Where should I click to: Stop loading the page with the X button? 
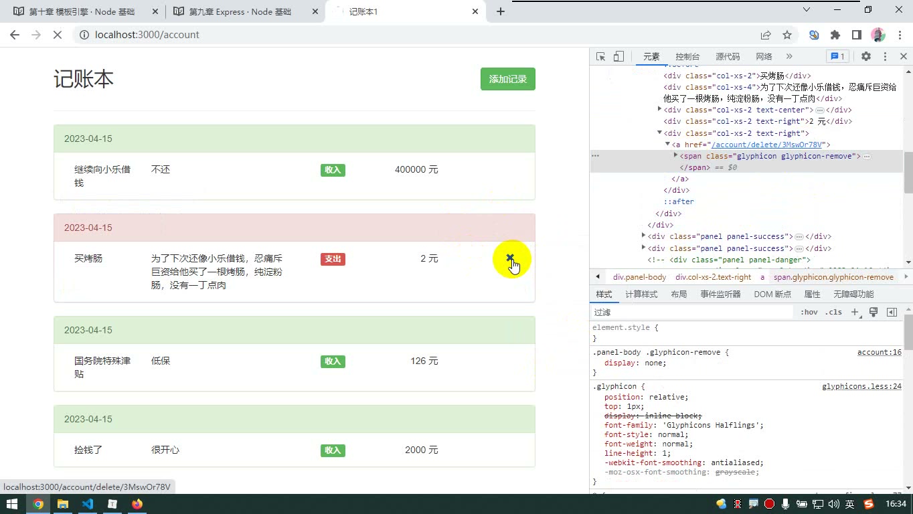tap(58, 35)
